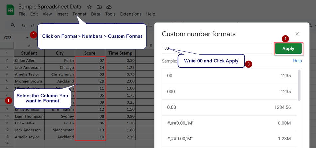The width and height of the screenshot is (316, 148).
Task: Open the File menu
Action: pyautogui.click(x=22, y=14)
